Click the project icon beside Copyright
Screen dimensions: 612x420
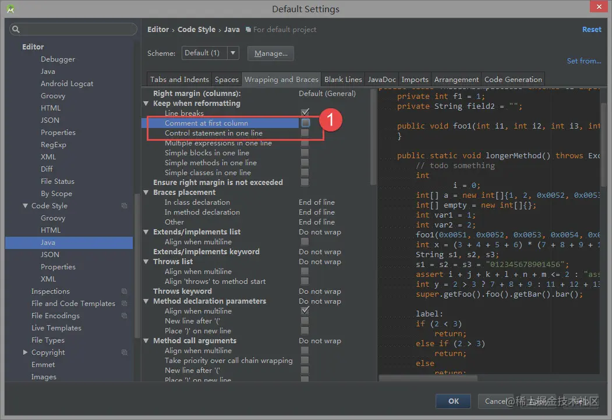[124, 352]
